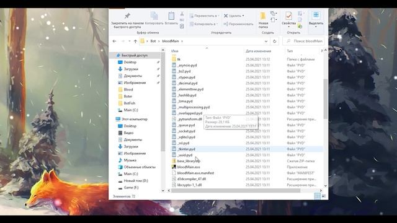Click the Вставить clipboard icon
The height and width of the screenshot is (223, 397).
pos(171,18)
